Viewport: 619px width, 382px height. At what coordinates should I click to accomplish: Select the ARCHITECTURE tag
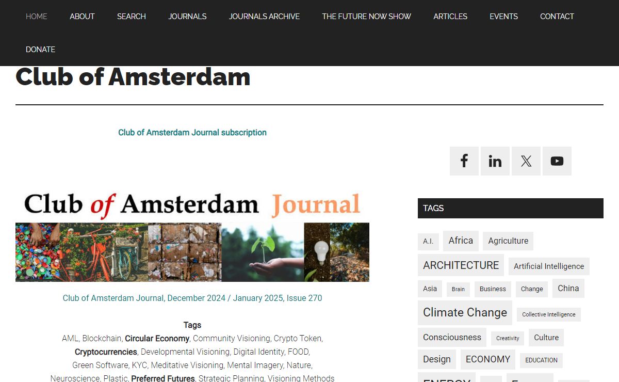tap(461, 265)
